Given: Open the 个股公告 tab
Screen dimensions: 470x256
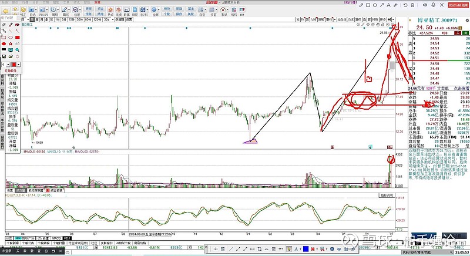Looking at the screenshot, I should (28, 243).
